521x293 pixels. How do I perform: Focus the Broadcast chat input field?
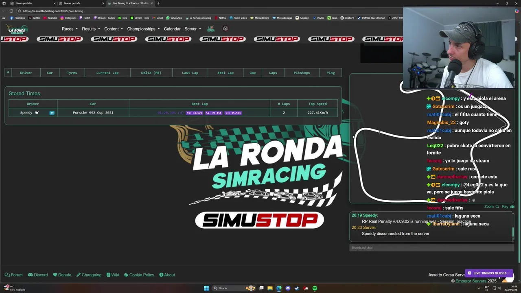click(x=431, y=247)
